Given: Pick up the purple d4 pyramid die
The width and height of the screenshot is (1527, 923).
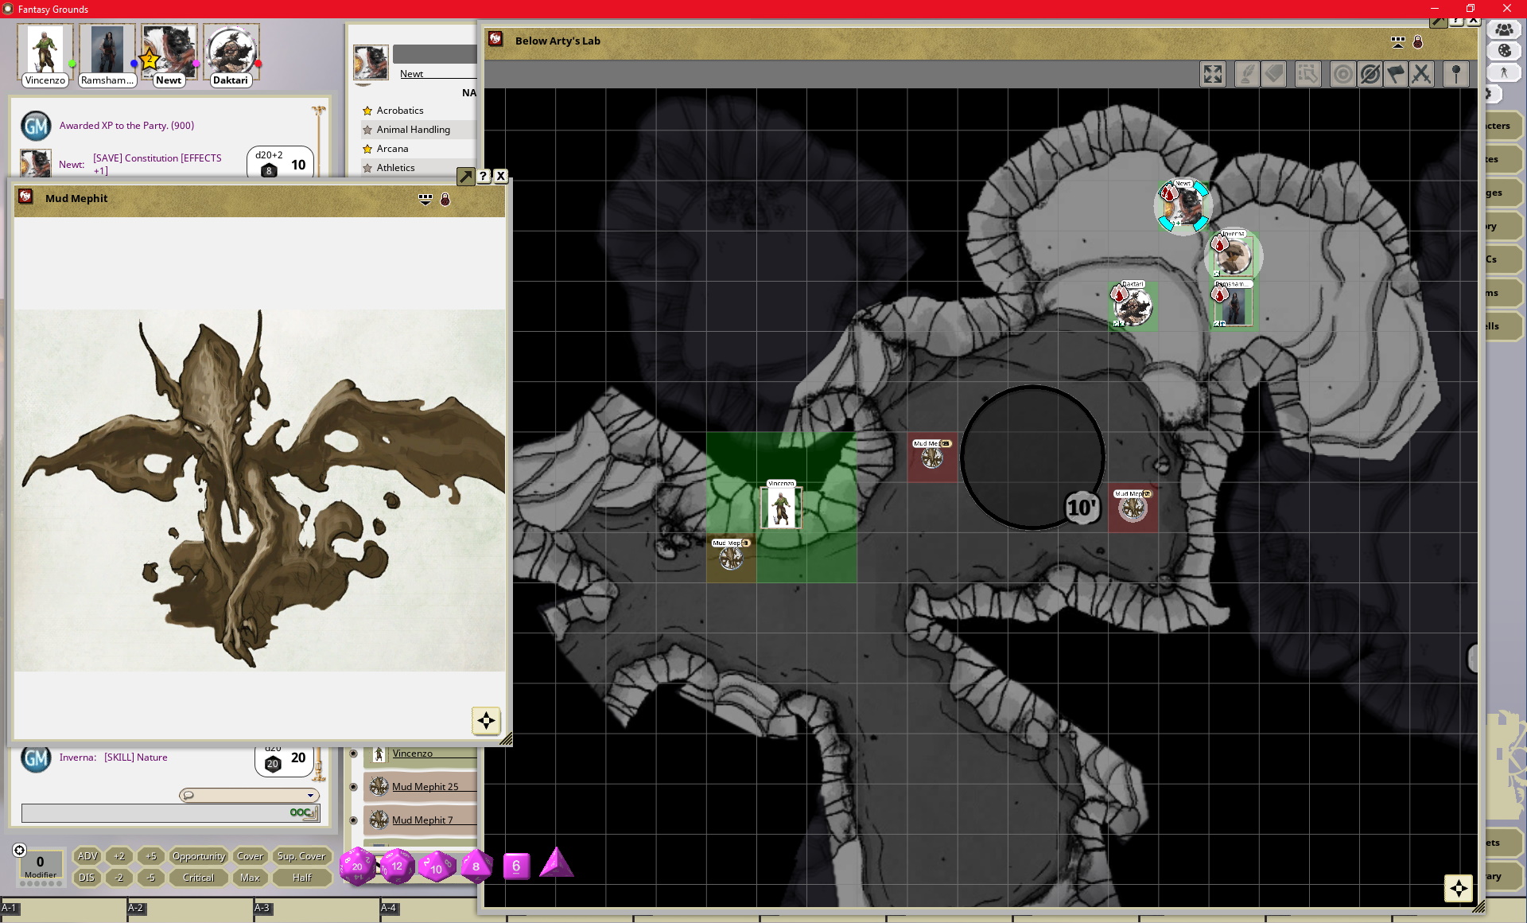Looking at the screenshot, I should (x=556, y=863).
